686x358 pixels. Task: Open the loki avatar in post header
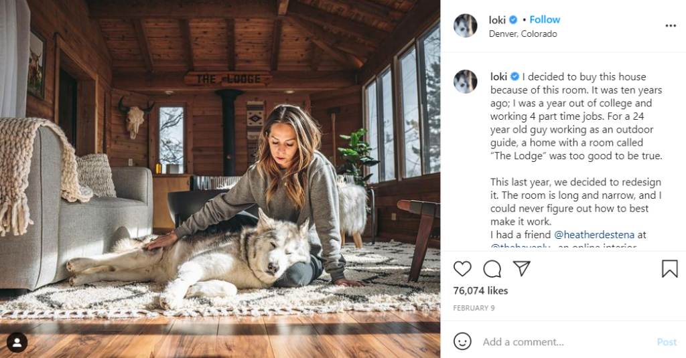tap(465, 25)
